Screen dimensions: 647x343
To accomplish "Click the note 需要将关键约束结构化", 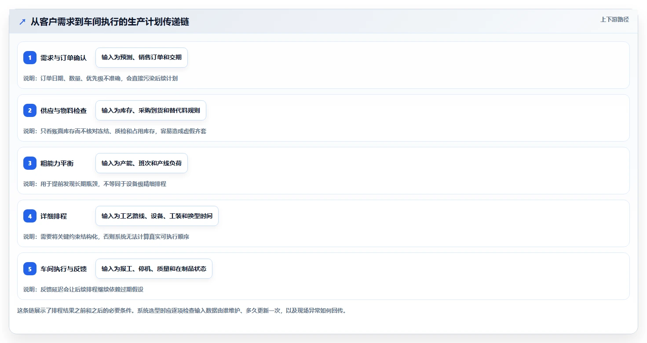I will [x=106, y=237].
